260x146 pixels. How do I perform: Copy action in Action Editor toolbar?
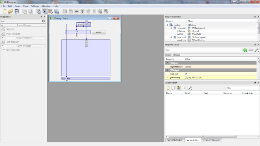(173, 88)
